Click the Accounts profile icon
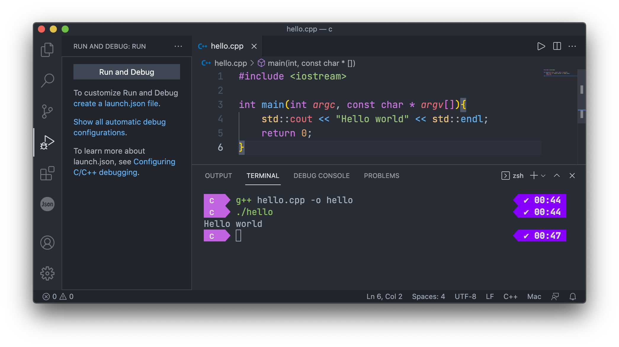The height and width of the screenshot is (347, 619). point(48,242)
